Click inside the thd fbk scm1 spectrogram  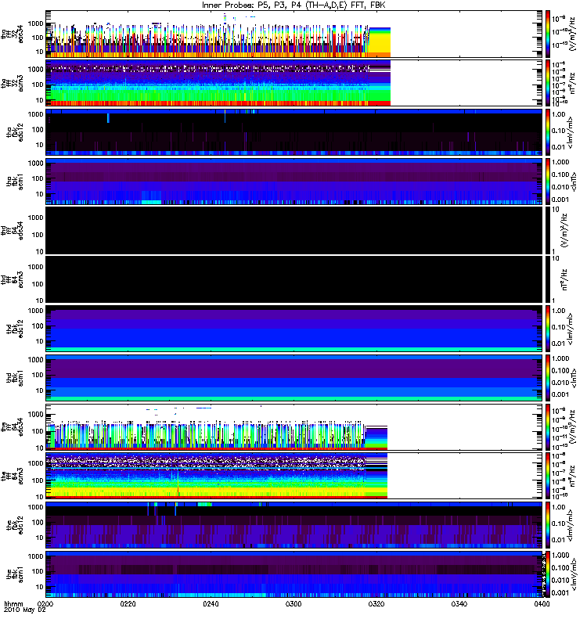click(x=294, y=378)
